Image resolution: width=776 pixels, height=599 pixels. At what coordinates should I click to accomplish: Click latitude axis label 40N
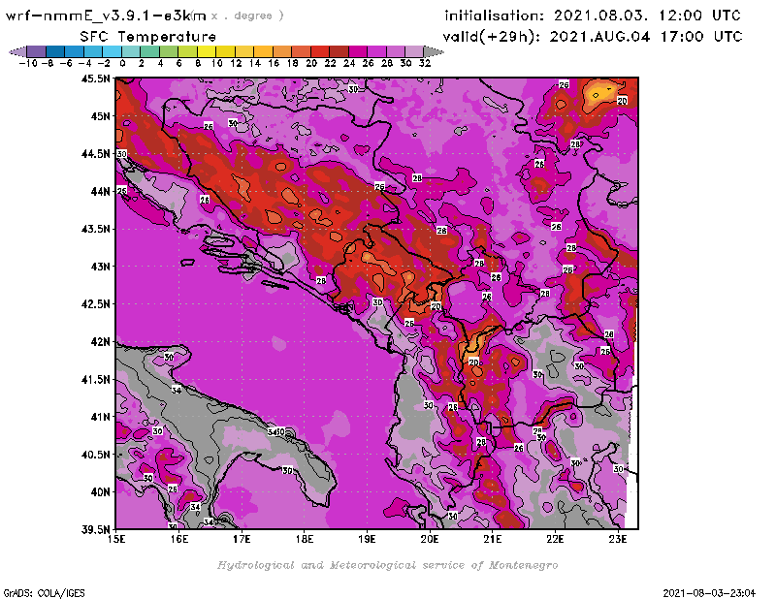click(100, 492)
